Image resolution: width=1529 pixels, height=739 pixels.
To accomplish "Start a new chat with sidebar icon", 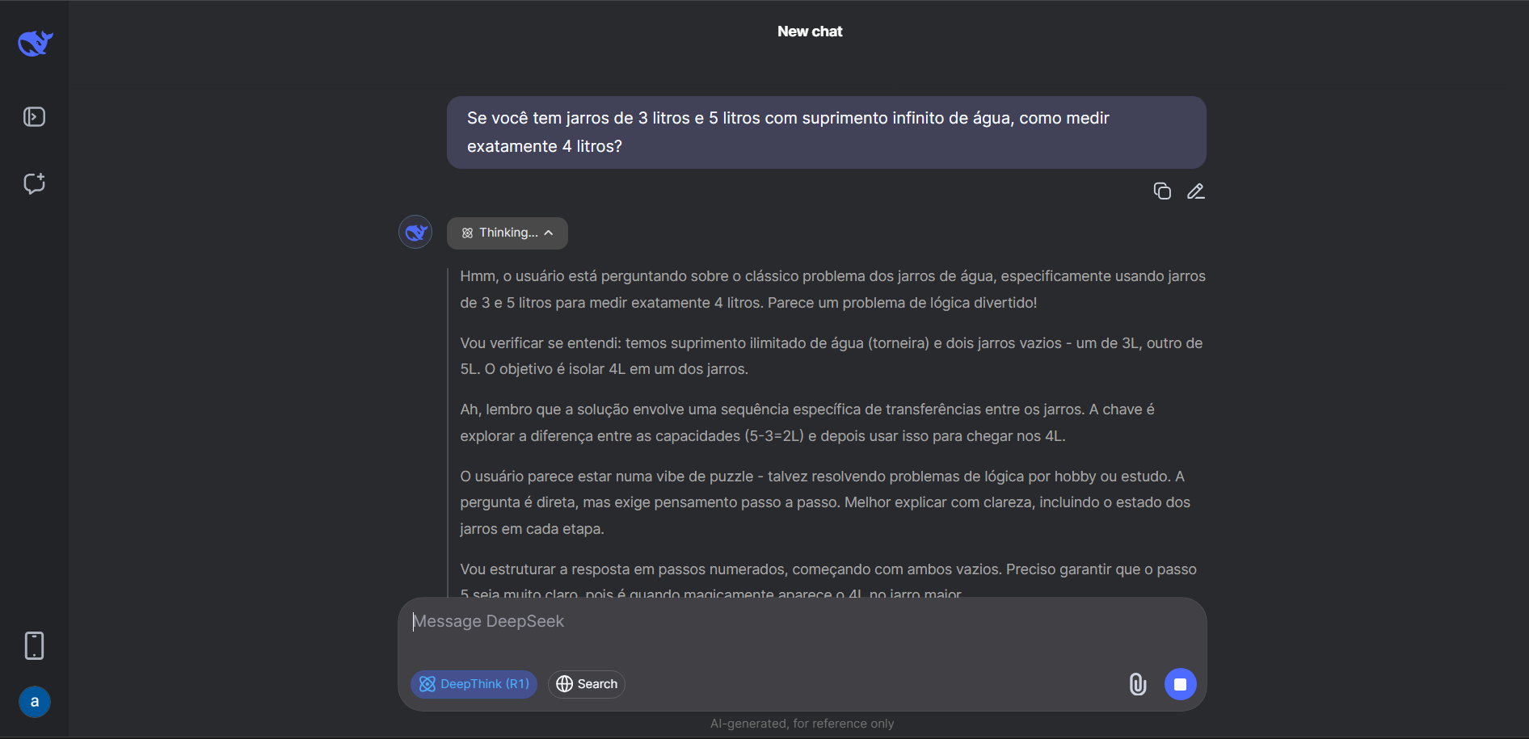I will click(x=34, y=183).
